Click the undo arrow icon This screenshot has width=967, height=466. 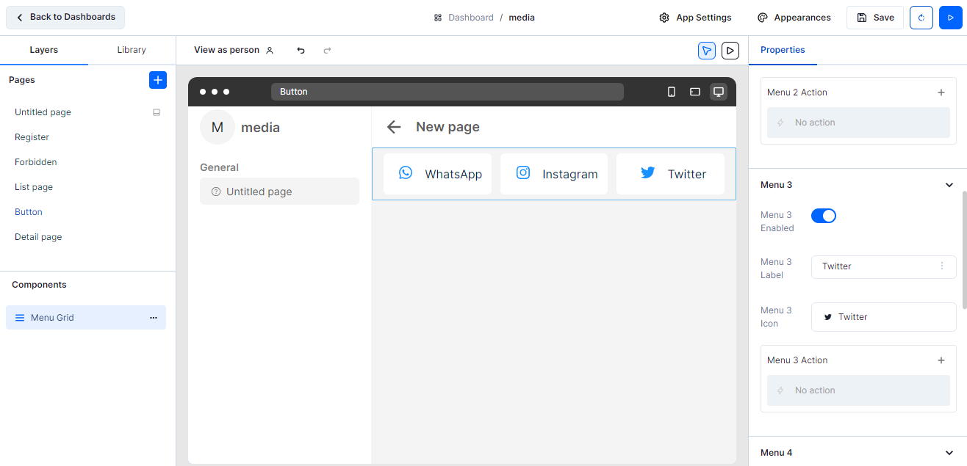tap(301, 50)
